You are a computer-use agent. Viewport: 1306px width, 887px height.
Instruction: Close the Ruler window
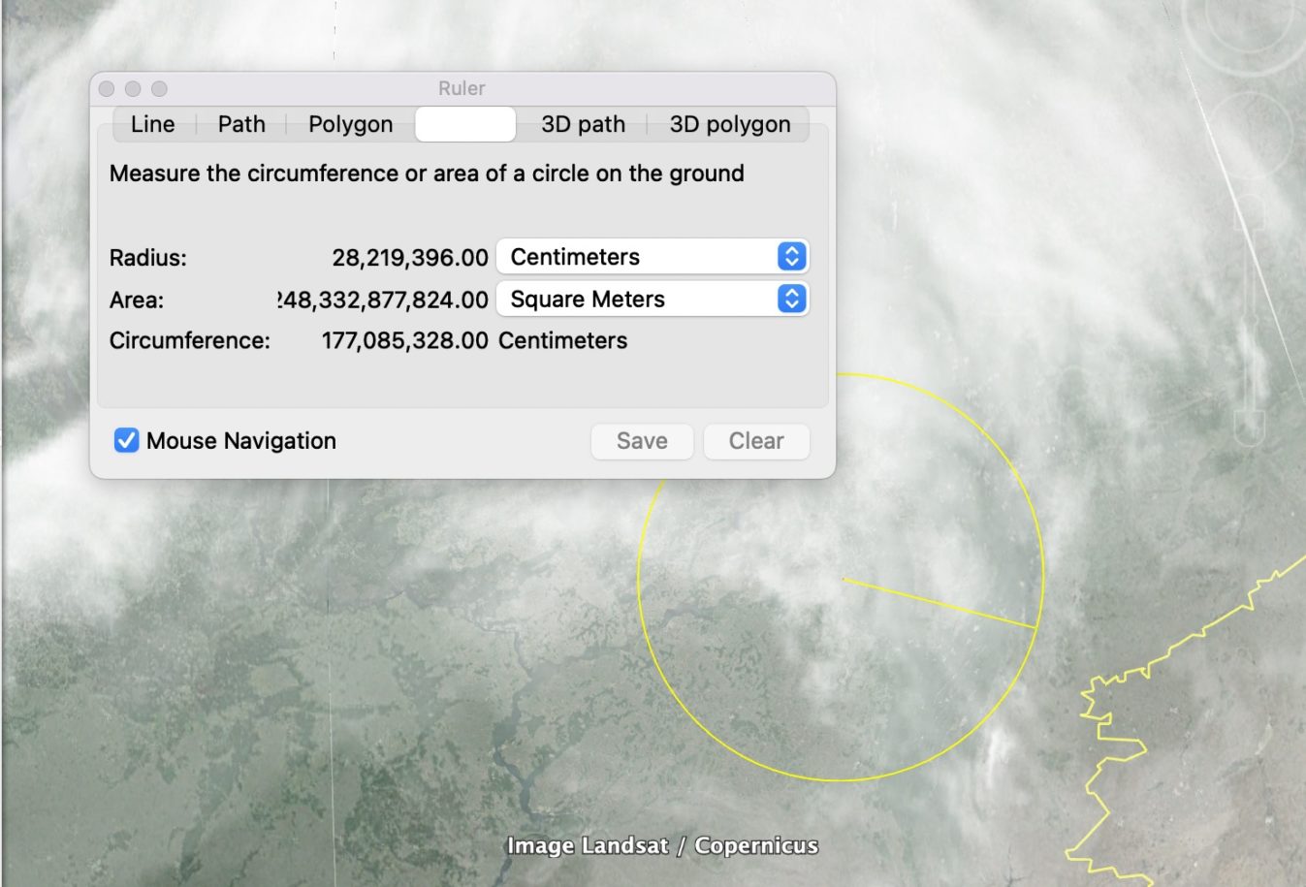(107, 88)
